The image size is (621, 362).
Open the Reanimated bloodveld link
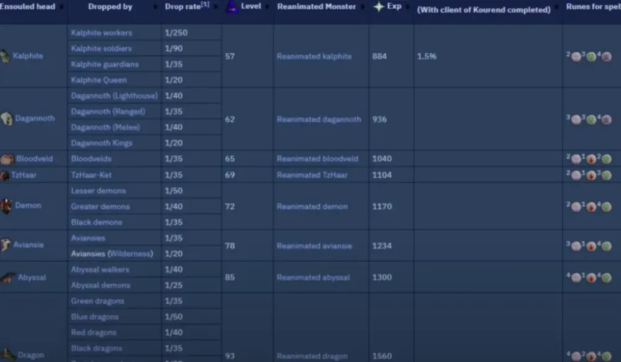(317, 159)
